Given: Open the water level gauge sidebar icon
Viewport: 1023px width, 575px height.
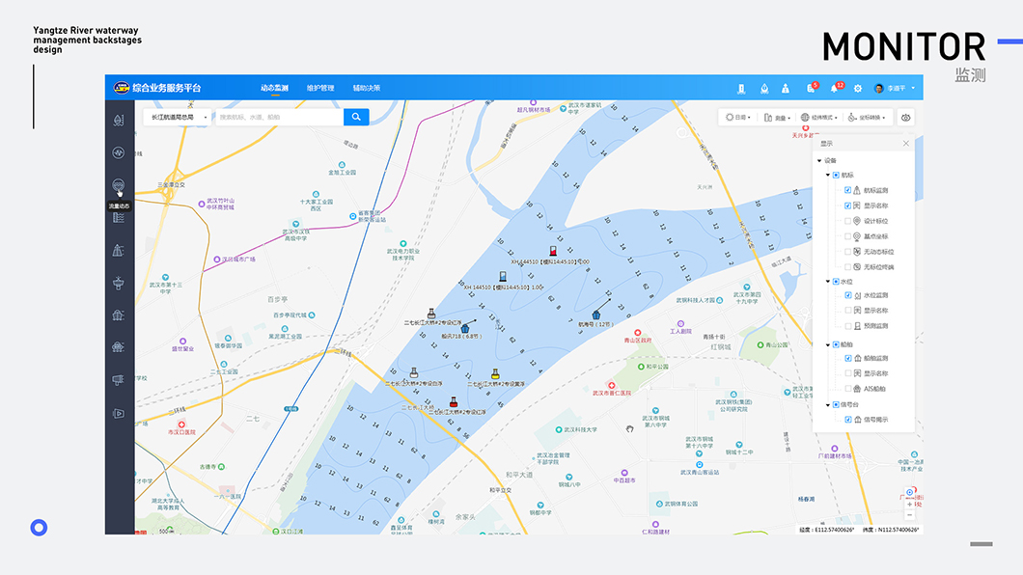Looking at the screenshot, I should 118,218.
